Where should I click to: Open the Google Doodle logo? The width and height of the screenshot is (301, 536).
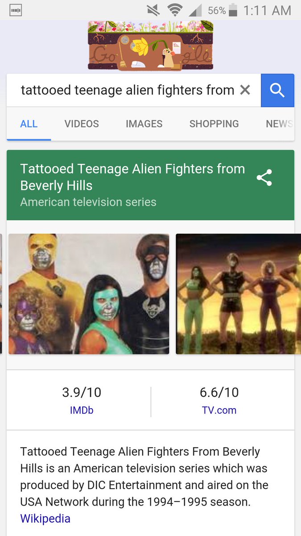pyautogui.click(x=150, y=46)
